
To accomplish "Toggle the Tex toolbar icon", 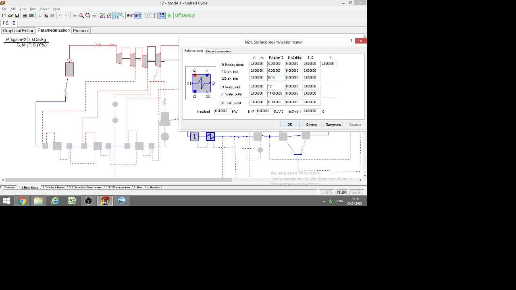I will click(x=115, y=16).
